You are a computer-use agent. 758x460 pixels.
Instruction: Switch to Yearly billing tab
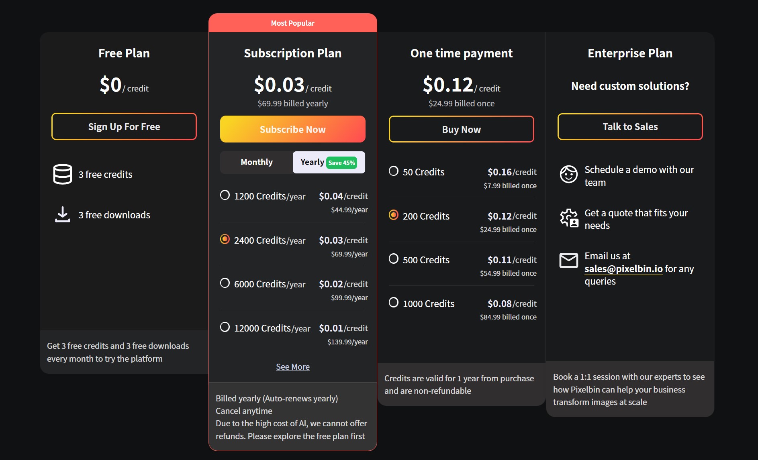[312, 162]
